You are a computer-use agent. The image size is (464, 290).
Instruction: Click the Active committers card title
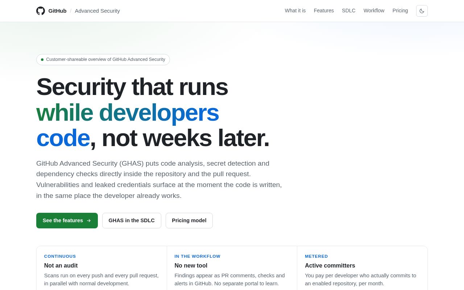(330, 265)
